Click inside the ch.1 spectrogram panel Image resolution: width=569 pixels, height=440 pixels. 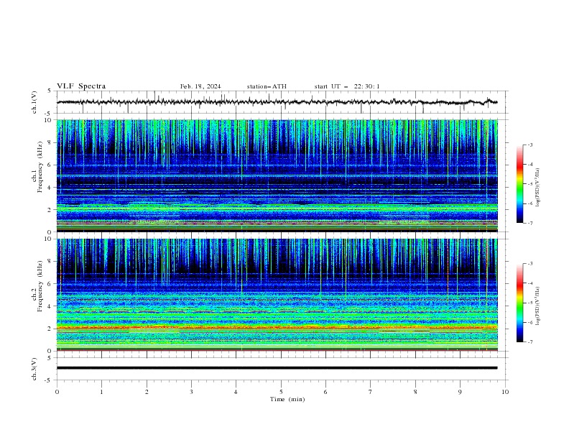(x=277, y=175)
